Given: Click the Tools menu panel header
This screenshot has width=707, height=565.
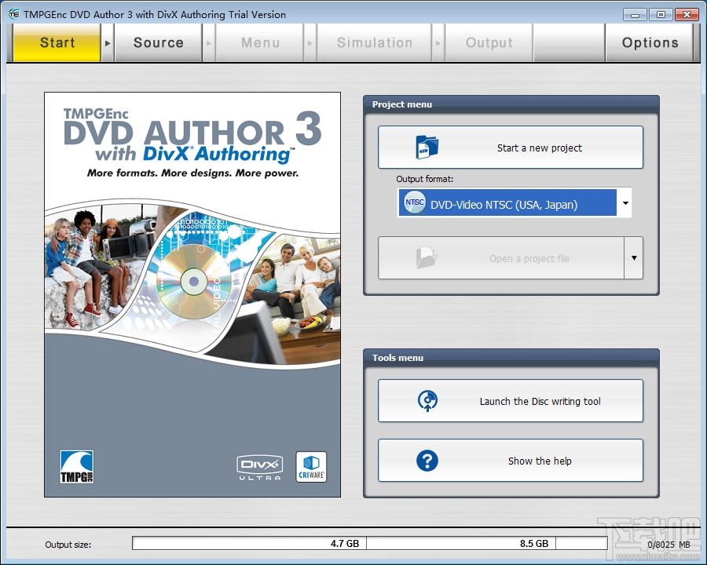Looking at the screenshot, I should [511, 358].
